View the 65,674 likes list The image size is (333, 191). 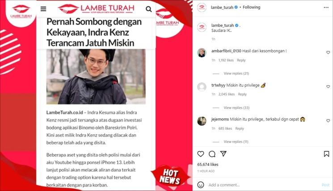click(208, 165)
